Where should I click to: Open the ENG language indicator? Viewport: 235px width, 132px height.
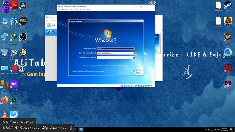coord(218,129)
